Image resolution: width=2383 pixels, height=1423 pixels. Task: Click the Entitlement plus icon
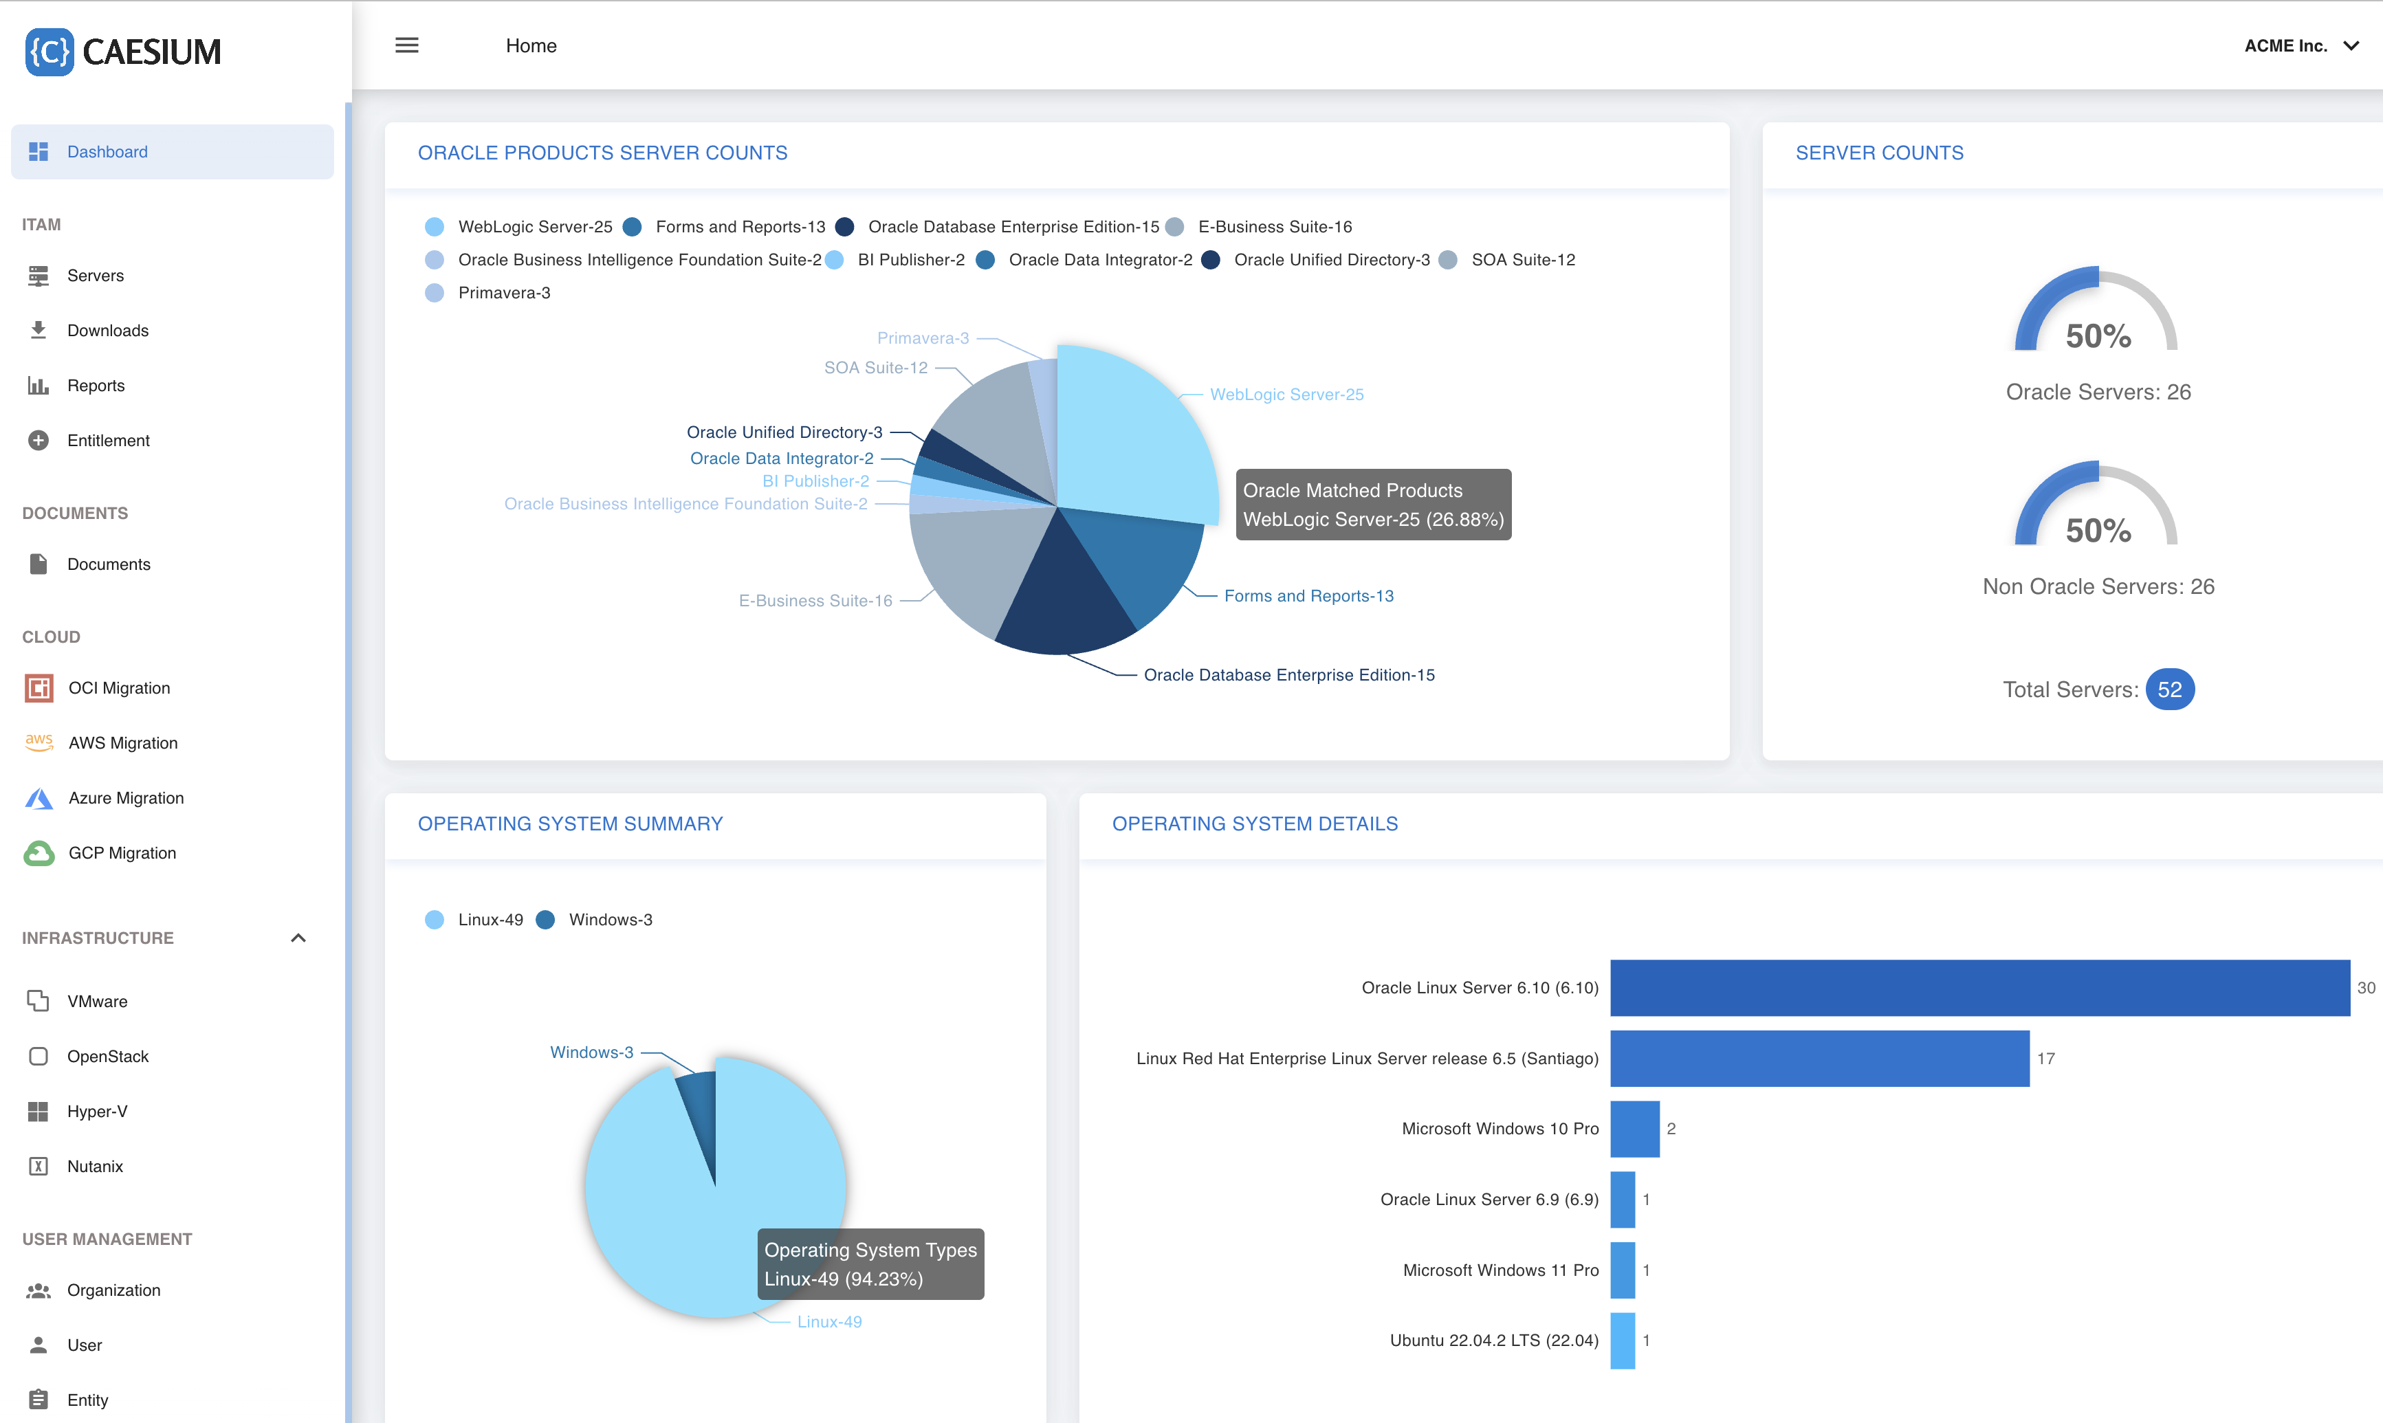[39, 440]
